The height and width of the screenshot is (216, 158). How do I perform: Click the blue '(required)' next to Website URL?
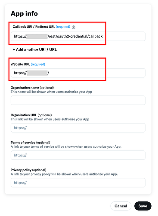[x=38, y=64]
